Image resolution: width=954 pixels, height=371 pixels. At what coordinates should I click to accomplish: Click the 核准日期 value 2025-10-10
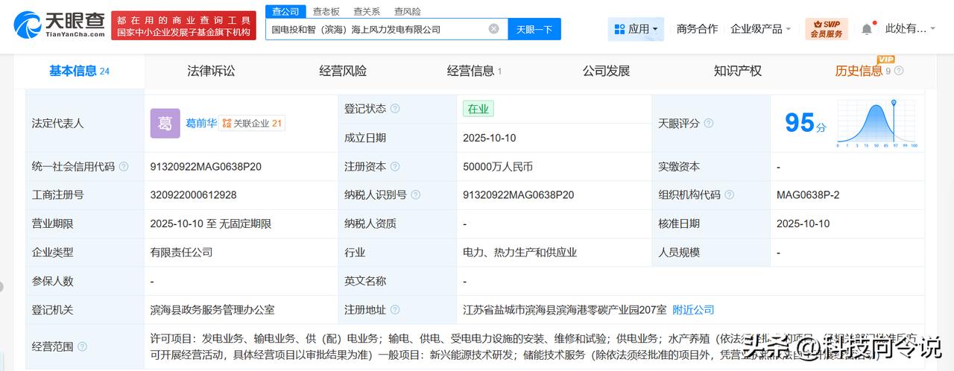tap(803, 223)
